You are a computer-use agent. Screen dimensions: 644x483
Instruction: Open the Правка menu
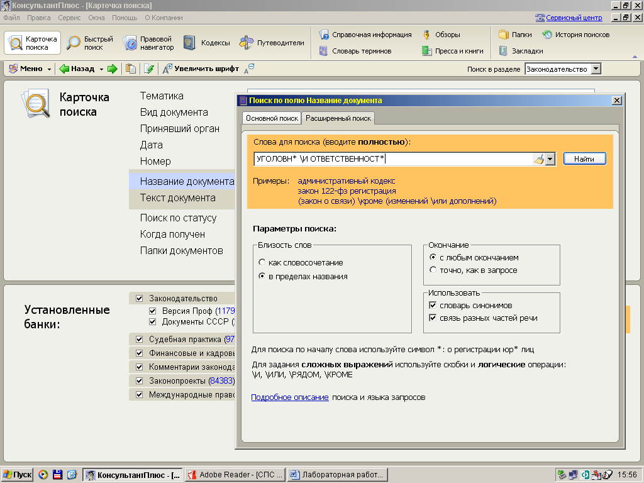(38, 18)
